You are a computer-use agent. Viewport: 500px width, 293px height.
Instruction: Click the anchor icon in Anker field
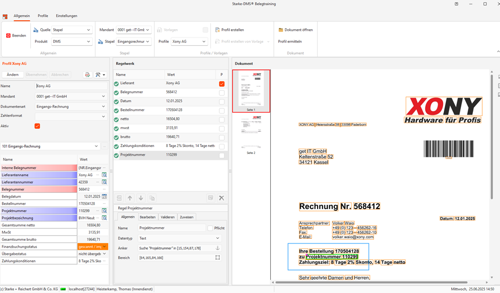[218, 248]
